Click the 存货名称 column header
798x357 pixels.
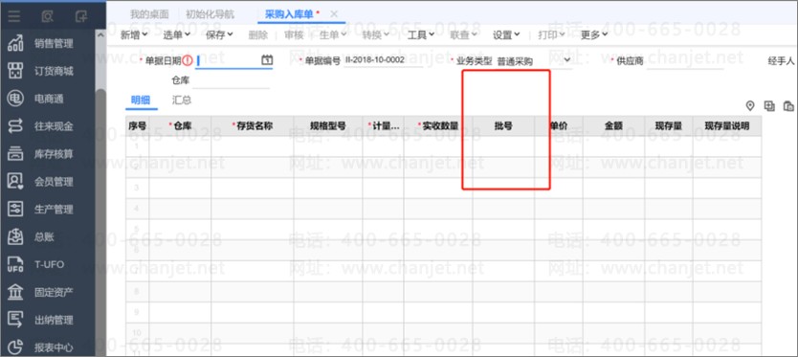(x=253, y=125)
